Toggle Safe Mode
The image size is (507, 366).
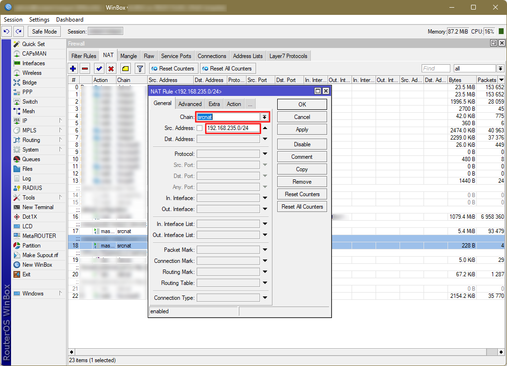click(44, 32)
